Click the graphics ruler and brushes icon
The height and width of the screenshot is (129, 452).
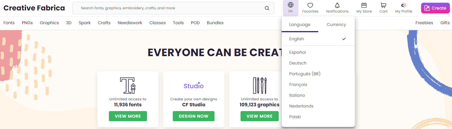tap(259, 85)
